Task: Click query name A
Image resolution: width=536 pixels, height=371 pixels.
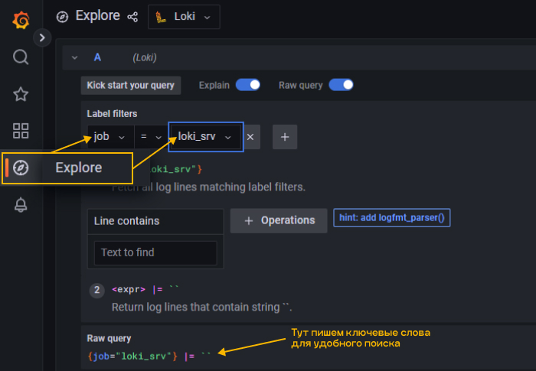Action: click(97, 57)
